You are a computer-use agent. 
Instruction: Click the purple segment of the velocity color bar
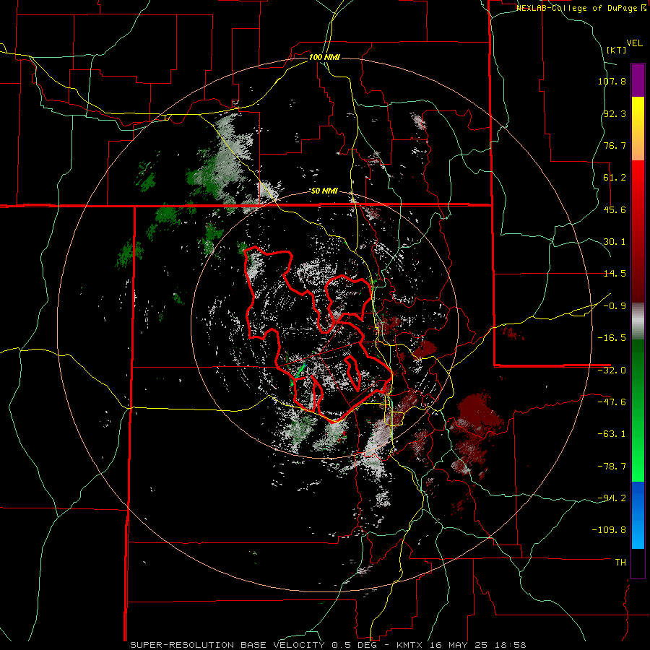point(638,80)
